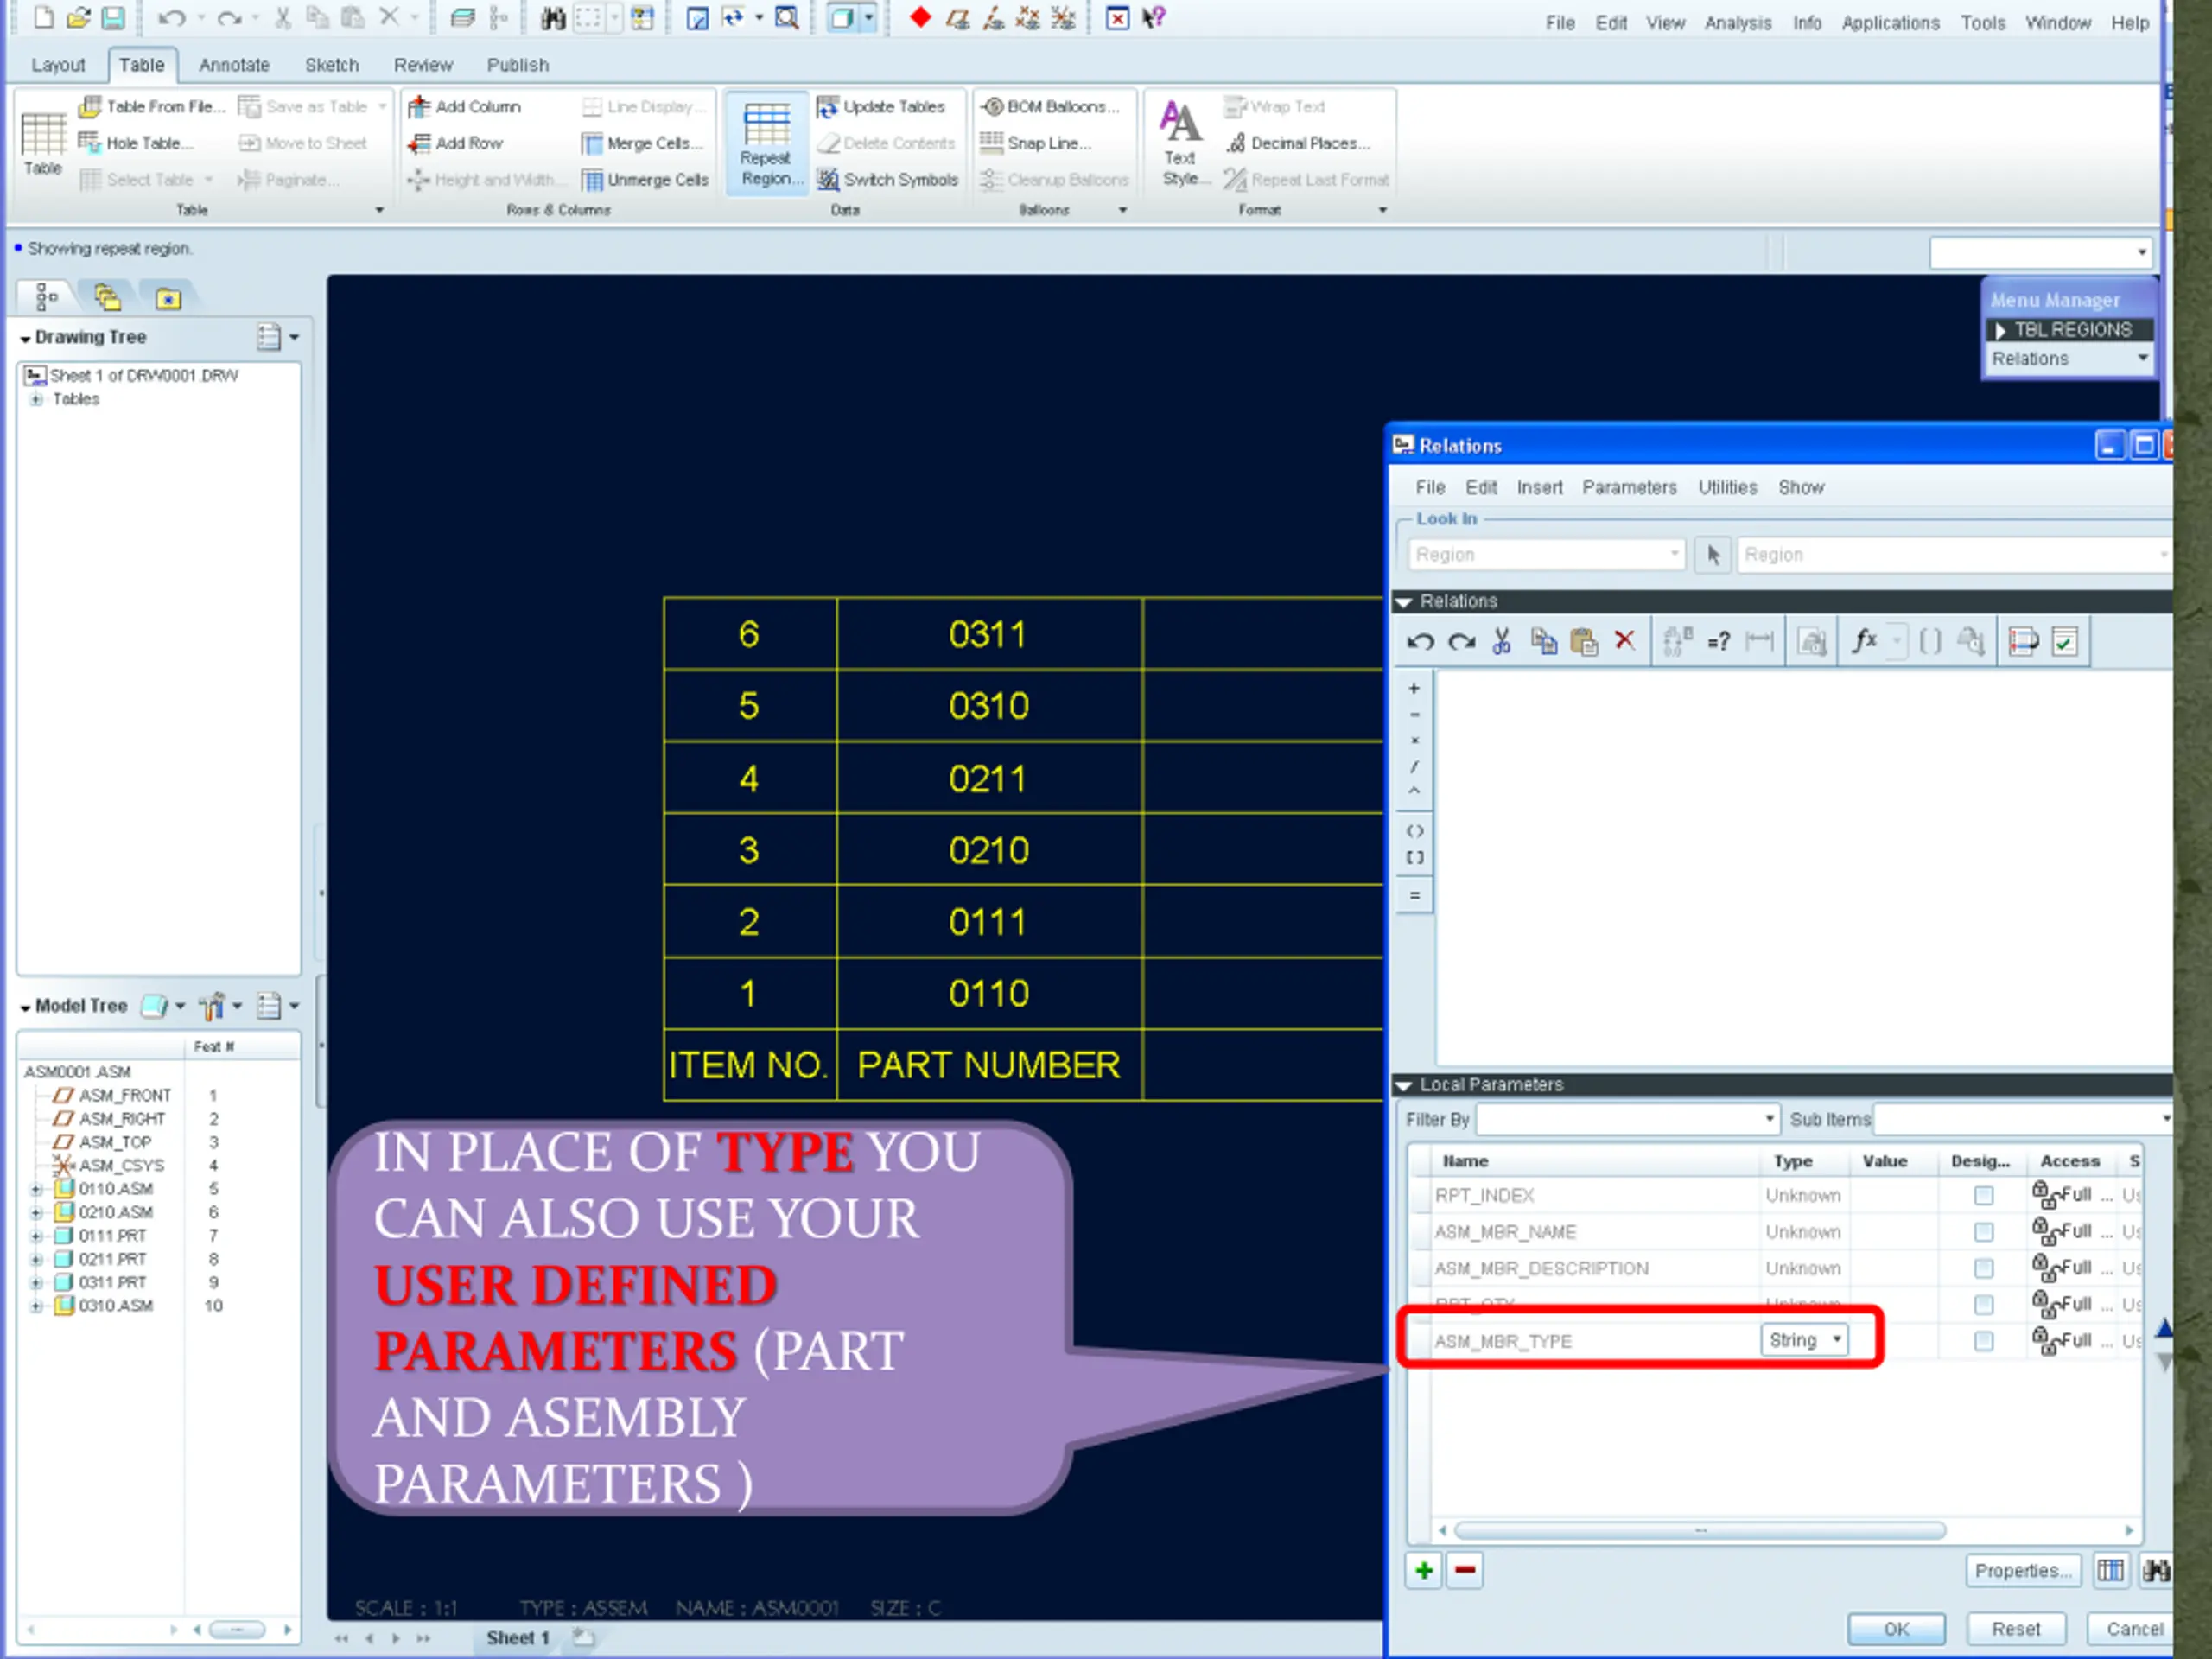2212x1659 pixels.
Task: Click the insert function fx icon
Action: [1864, 641]
